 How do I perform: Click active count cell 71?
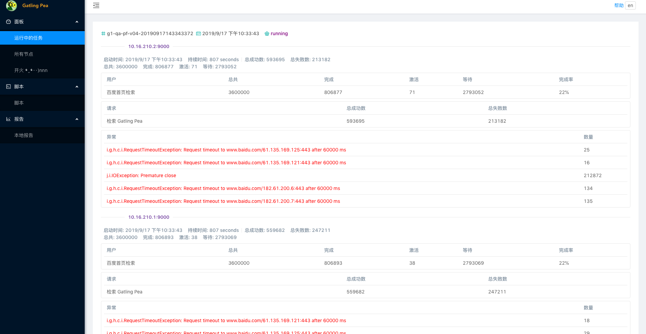[412, 92]
